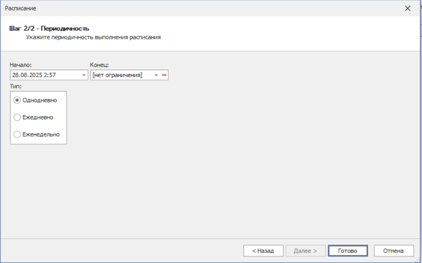This screenshot has width=422, height=263.
Task: Click the resize grip in dialog corner
Action: tap(419, 260)
